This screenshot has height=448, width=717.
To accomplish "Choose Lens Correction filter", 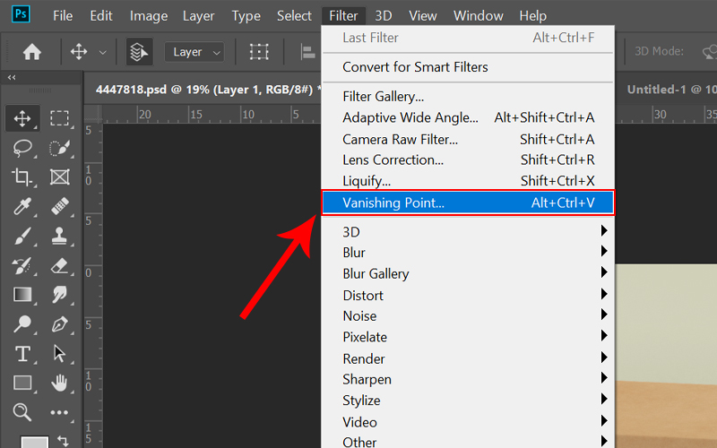I will 468,160.
